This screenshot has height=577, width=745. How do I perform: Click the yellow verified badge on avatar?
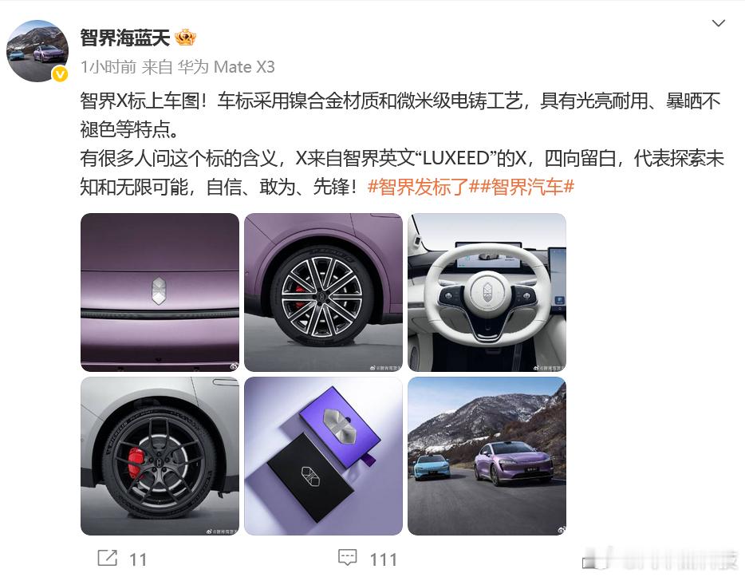[60, 74]
